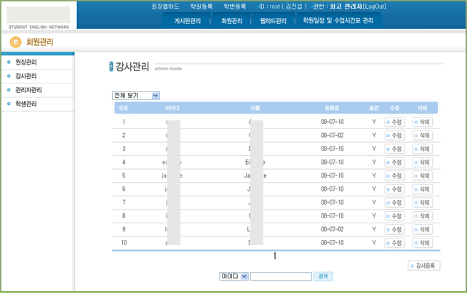Open the 게시판관리 menu tab
The image size is (467, 293).
[x=188, y=21]
